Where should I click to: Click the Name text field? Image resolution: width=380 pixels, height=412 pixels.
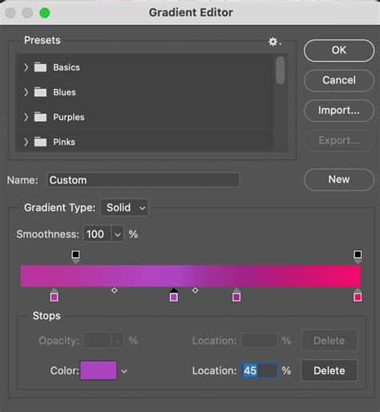[143, 180]
